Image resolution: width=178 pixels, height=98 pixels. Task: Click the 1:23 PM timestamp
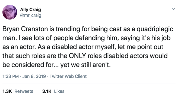(x=11, y=76)
